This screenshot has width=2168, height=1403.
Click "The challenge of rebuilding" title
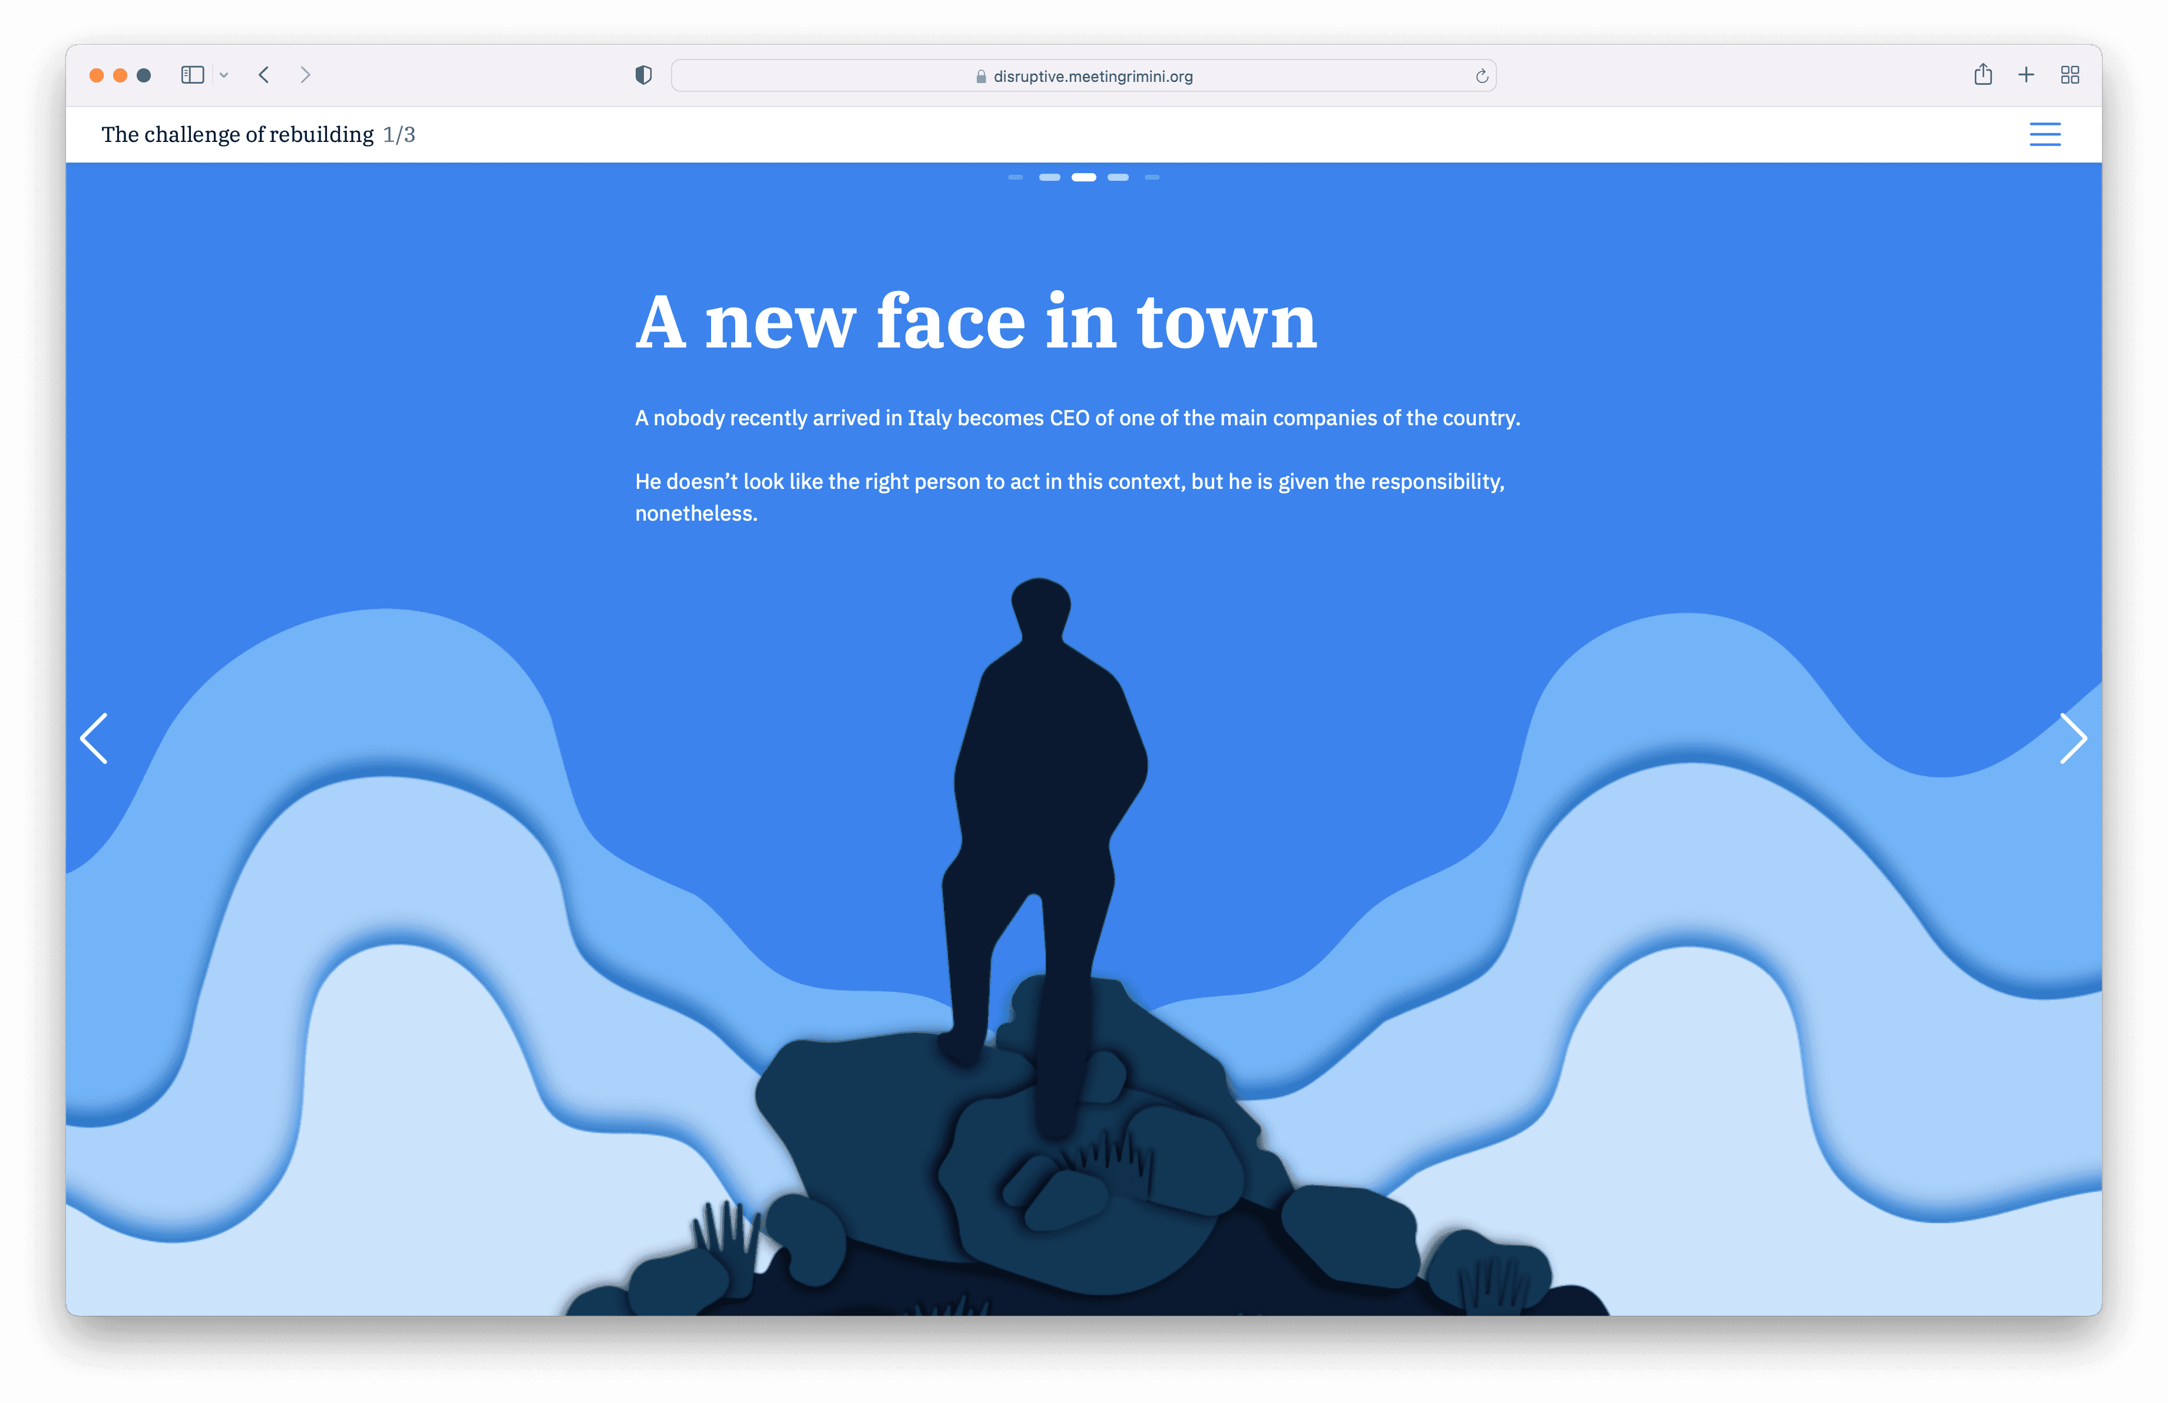[238, 135]
